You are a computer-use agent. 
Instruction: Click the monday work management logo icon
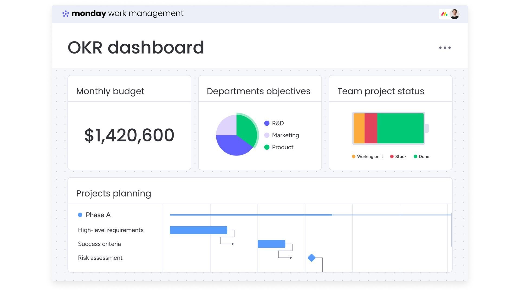point(65,13)
